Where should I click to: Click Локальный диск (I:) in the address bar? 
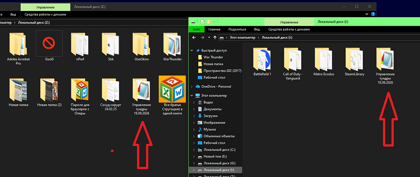[x=276, y=38]
